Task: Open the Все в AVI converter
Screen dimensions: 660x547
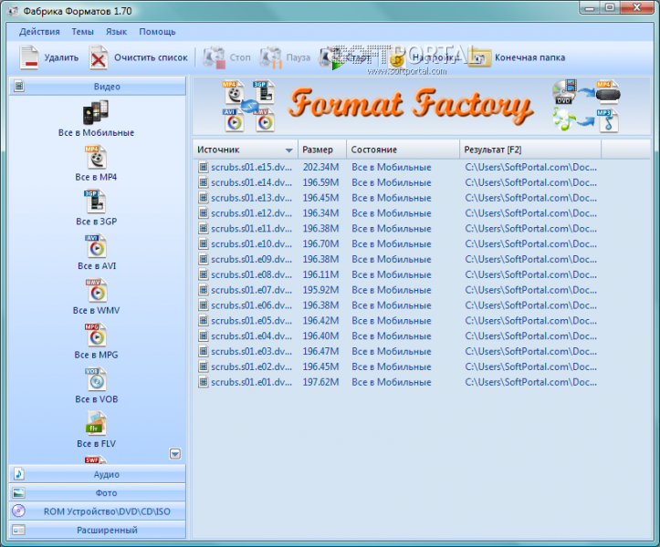Action: click(96, 246)
